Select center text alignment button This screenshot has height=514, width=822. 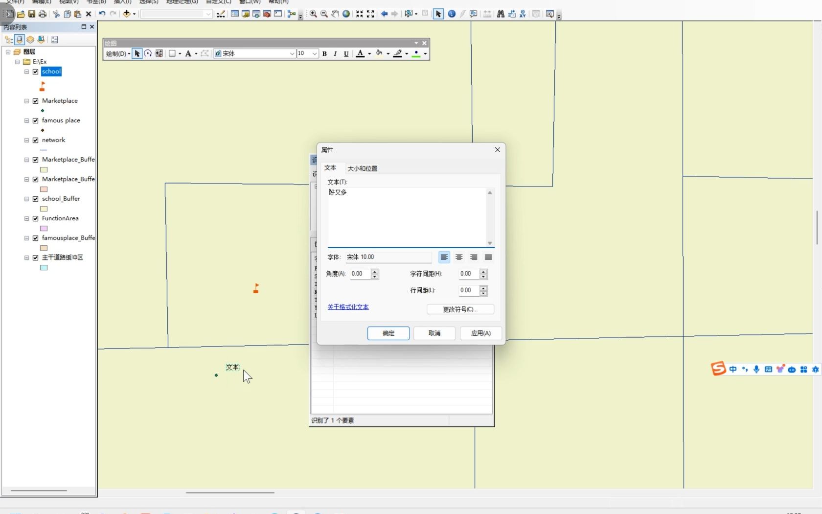(x=459, y=257)
